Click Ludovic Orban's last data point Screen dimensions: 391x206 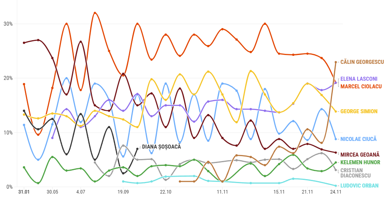(x=336, y=186)
